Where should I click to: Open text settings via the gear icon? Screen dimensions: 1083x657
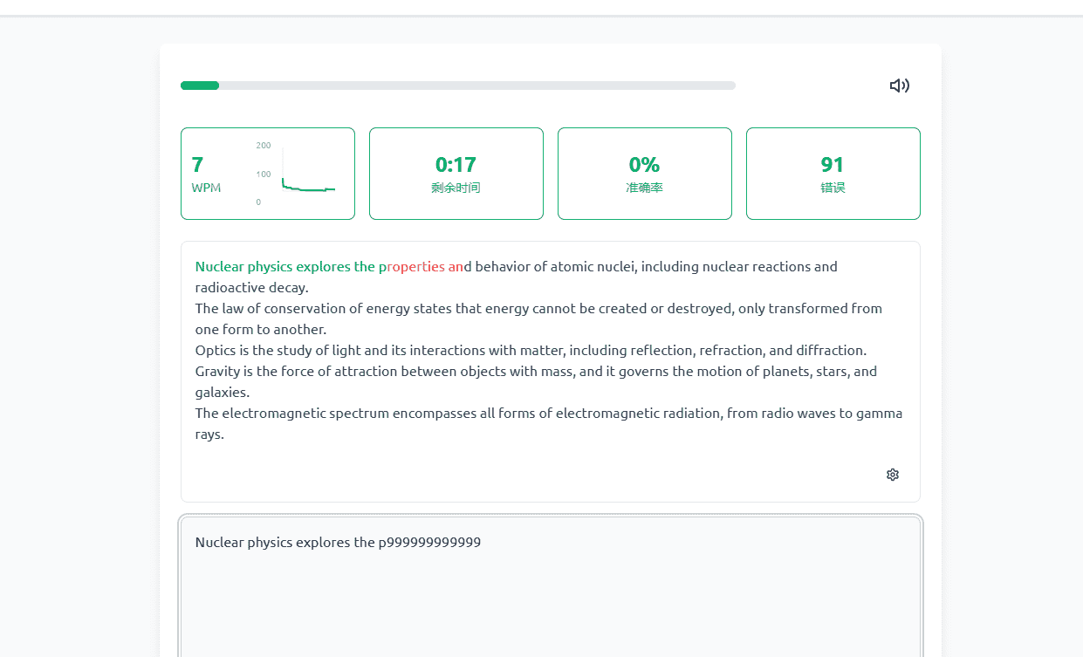coord(893,475)
